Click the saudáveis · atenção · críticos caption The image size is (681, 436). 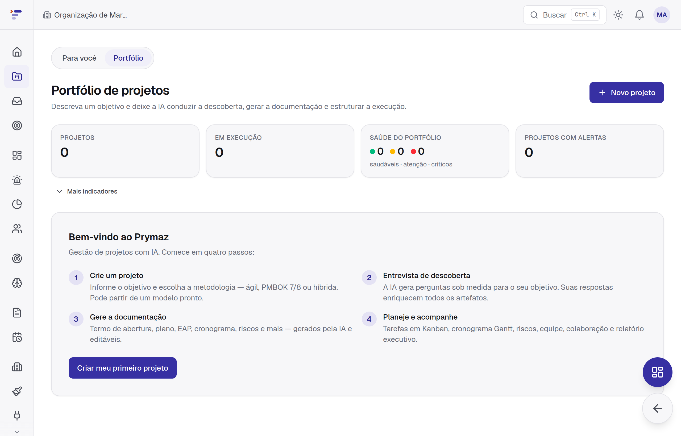click(411, 164)
